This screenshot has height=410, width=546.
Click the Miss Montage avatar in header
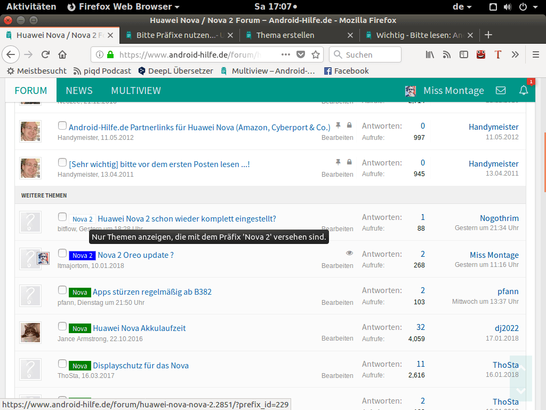(411, 91)
